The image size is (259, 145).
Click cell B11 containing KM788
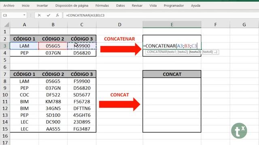coord(53,101)
